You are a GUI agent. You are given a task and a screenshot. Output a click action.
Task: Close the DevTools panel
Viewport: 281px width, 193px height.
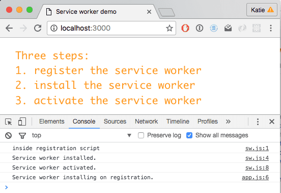coord(272,122)
